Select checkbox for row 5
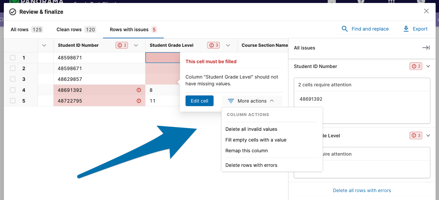Screen dimensions: 439x200 pyautogui.click(x=13, y=101)
